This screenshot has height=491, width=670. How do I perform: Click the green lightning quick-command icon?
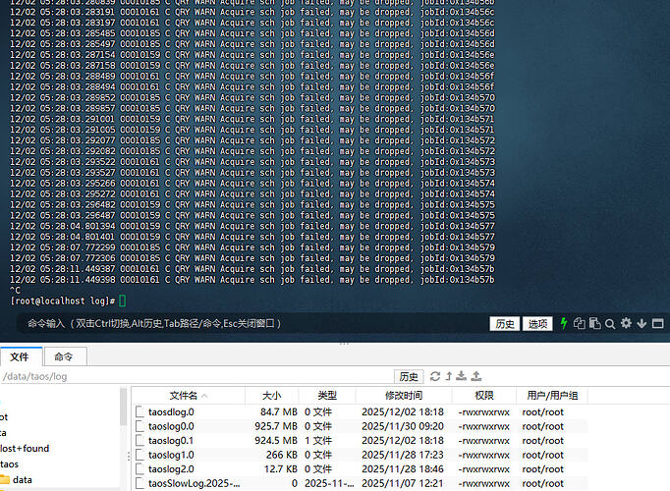pos(564,323)
